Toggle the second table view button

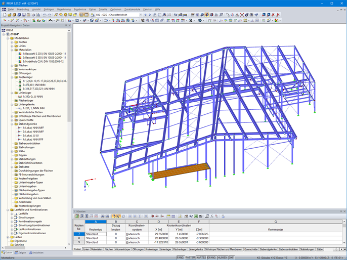coord(86,15)
